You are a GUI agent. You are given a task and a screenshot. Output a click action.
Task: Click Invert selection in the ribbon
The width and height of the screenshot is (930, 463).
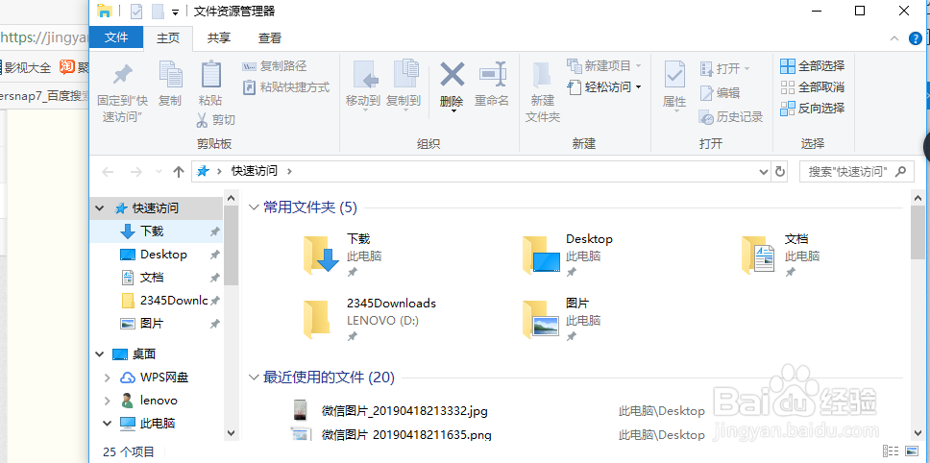812,109
